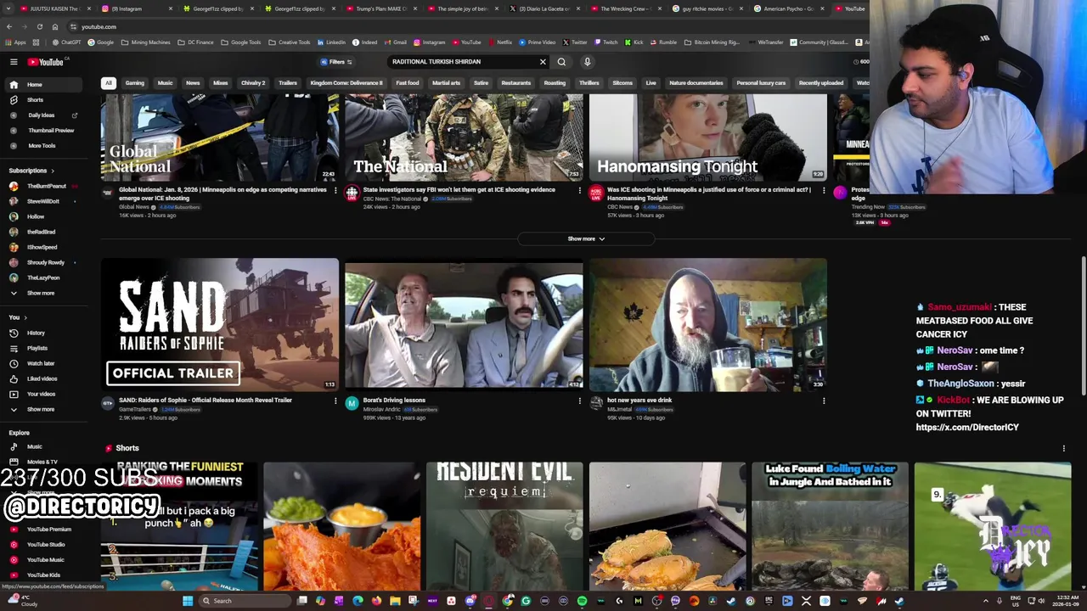1087x611 pixels.
Task: Select the Nature documentaries filter chip
Action: [x=696, y=83]
